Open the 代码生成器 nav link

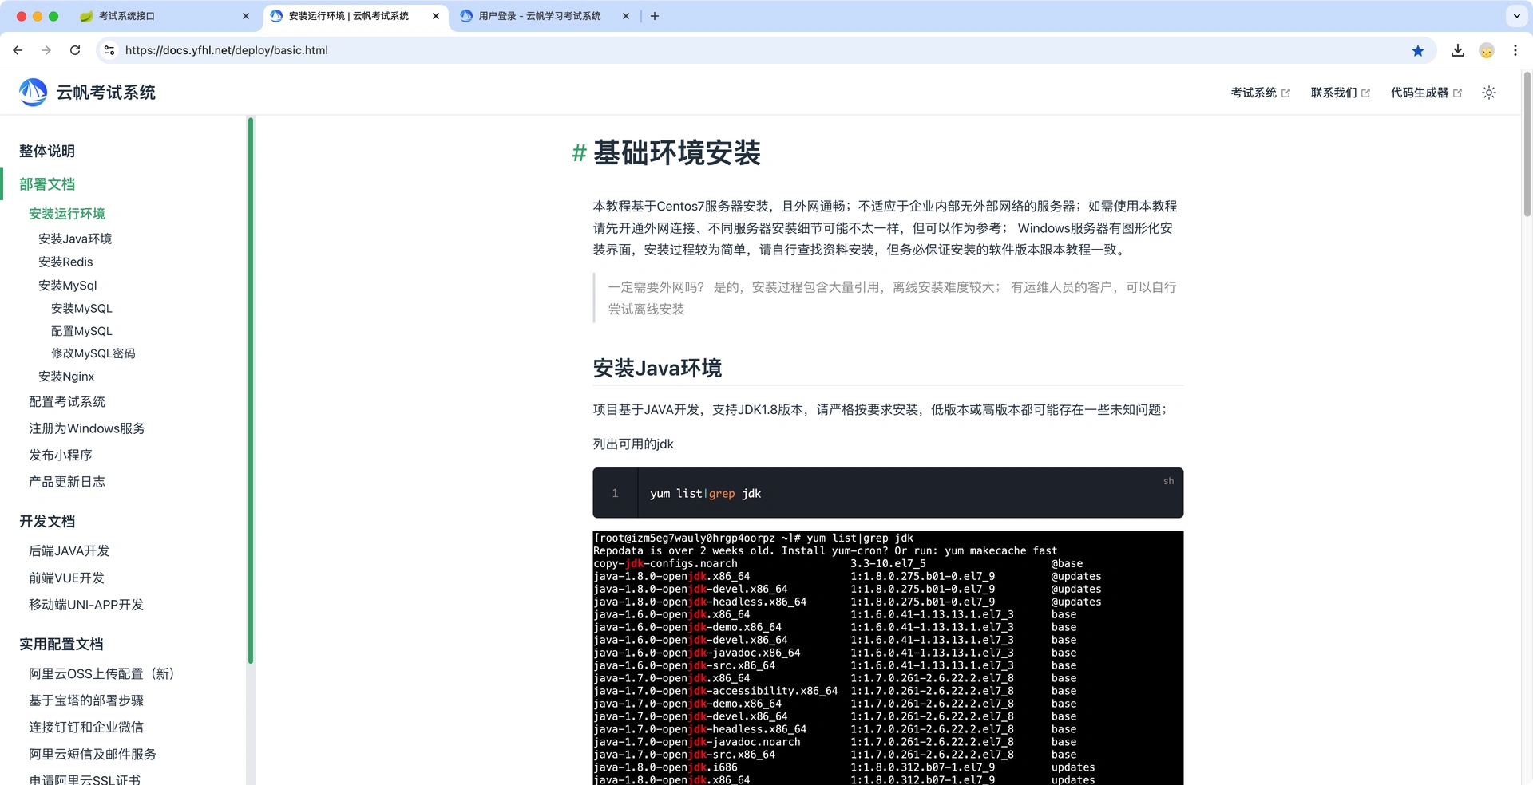1426,93
